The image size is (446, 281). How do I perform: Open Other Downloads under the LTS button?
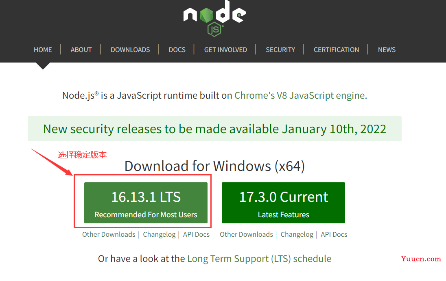point(109,234)
